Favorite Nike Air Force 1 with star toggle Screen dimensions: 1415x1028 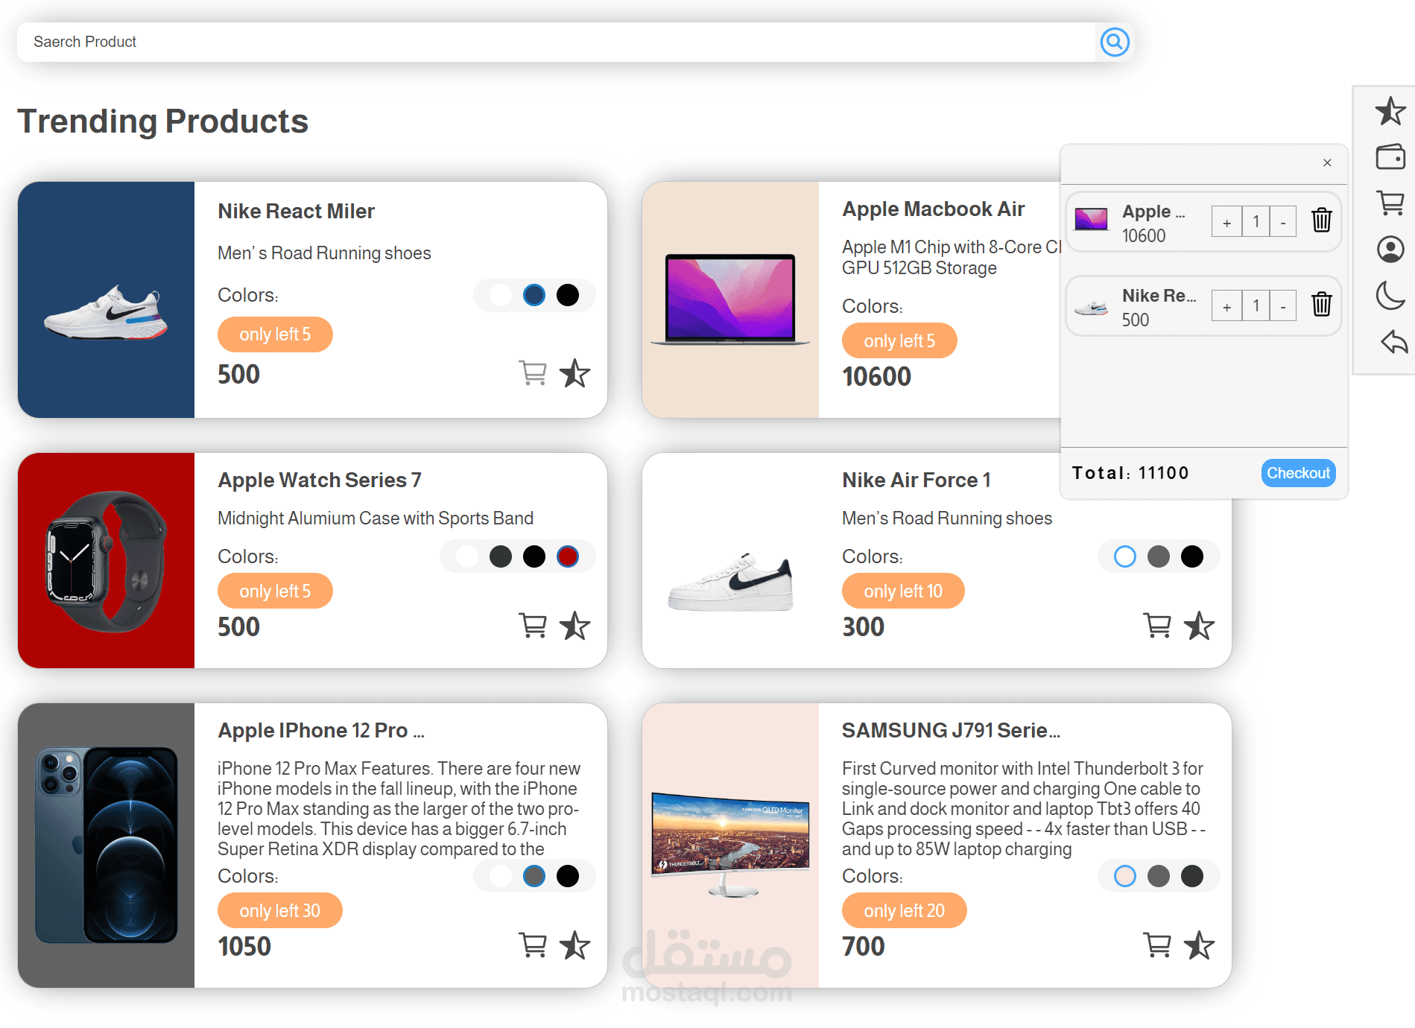click(x=1199, y=626)
